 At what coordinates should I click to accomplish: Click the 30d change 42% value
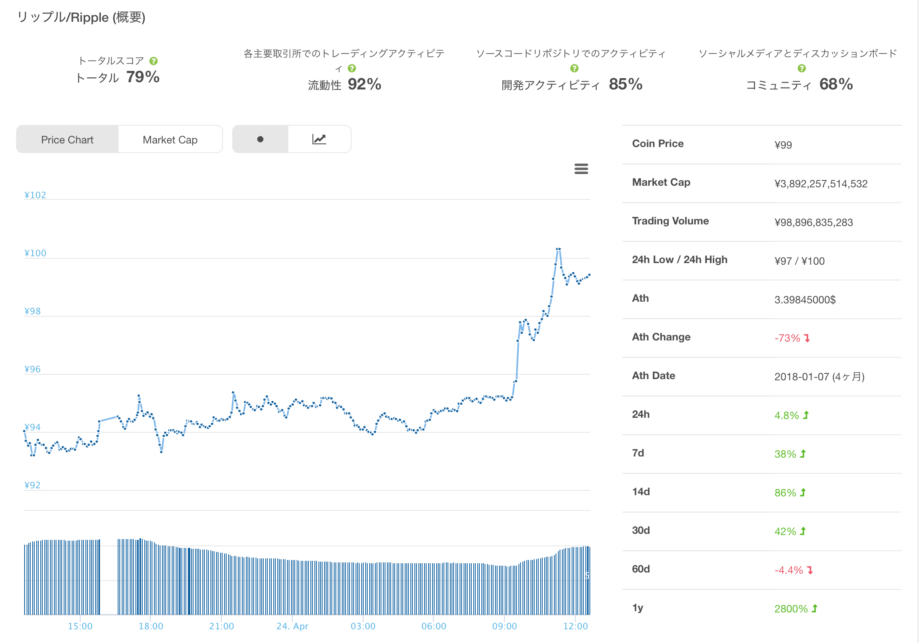[x=785, y=531]
